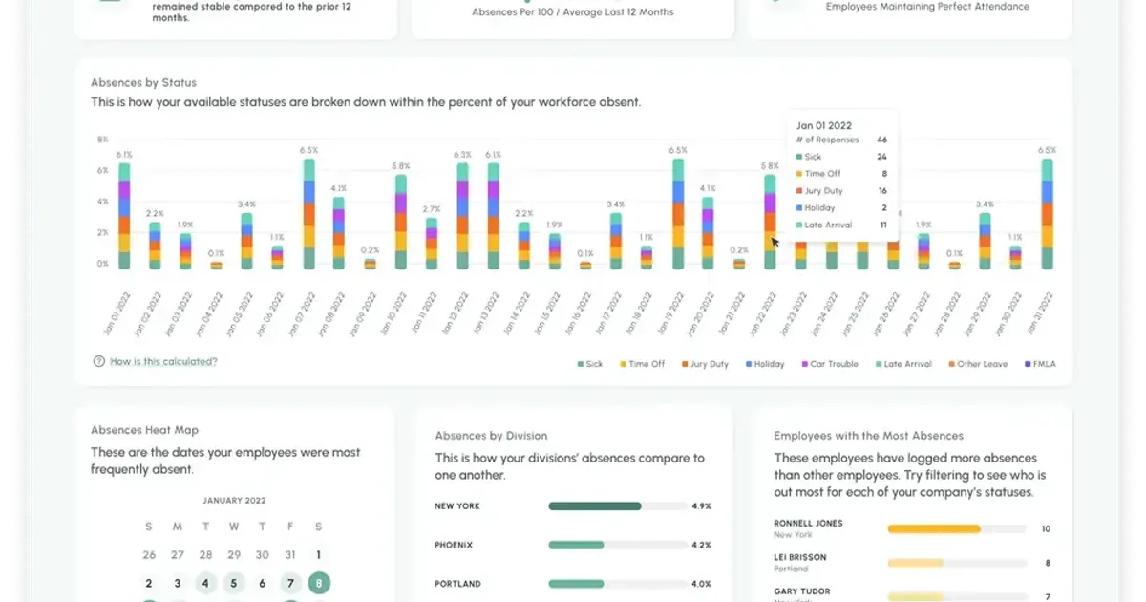Viewport: 1146px width, 602px height.
Task: Click employee name 'LEI BRISSON'
Action: pos(800,557)
